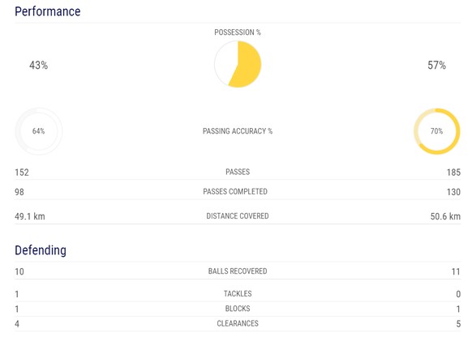The height and width of the screenshot is (341, 472).
Task: Click the 43% possession value
Action: 39,66
